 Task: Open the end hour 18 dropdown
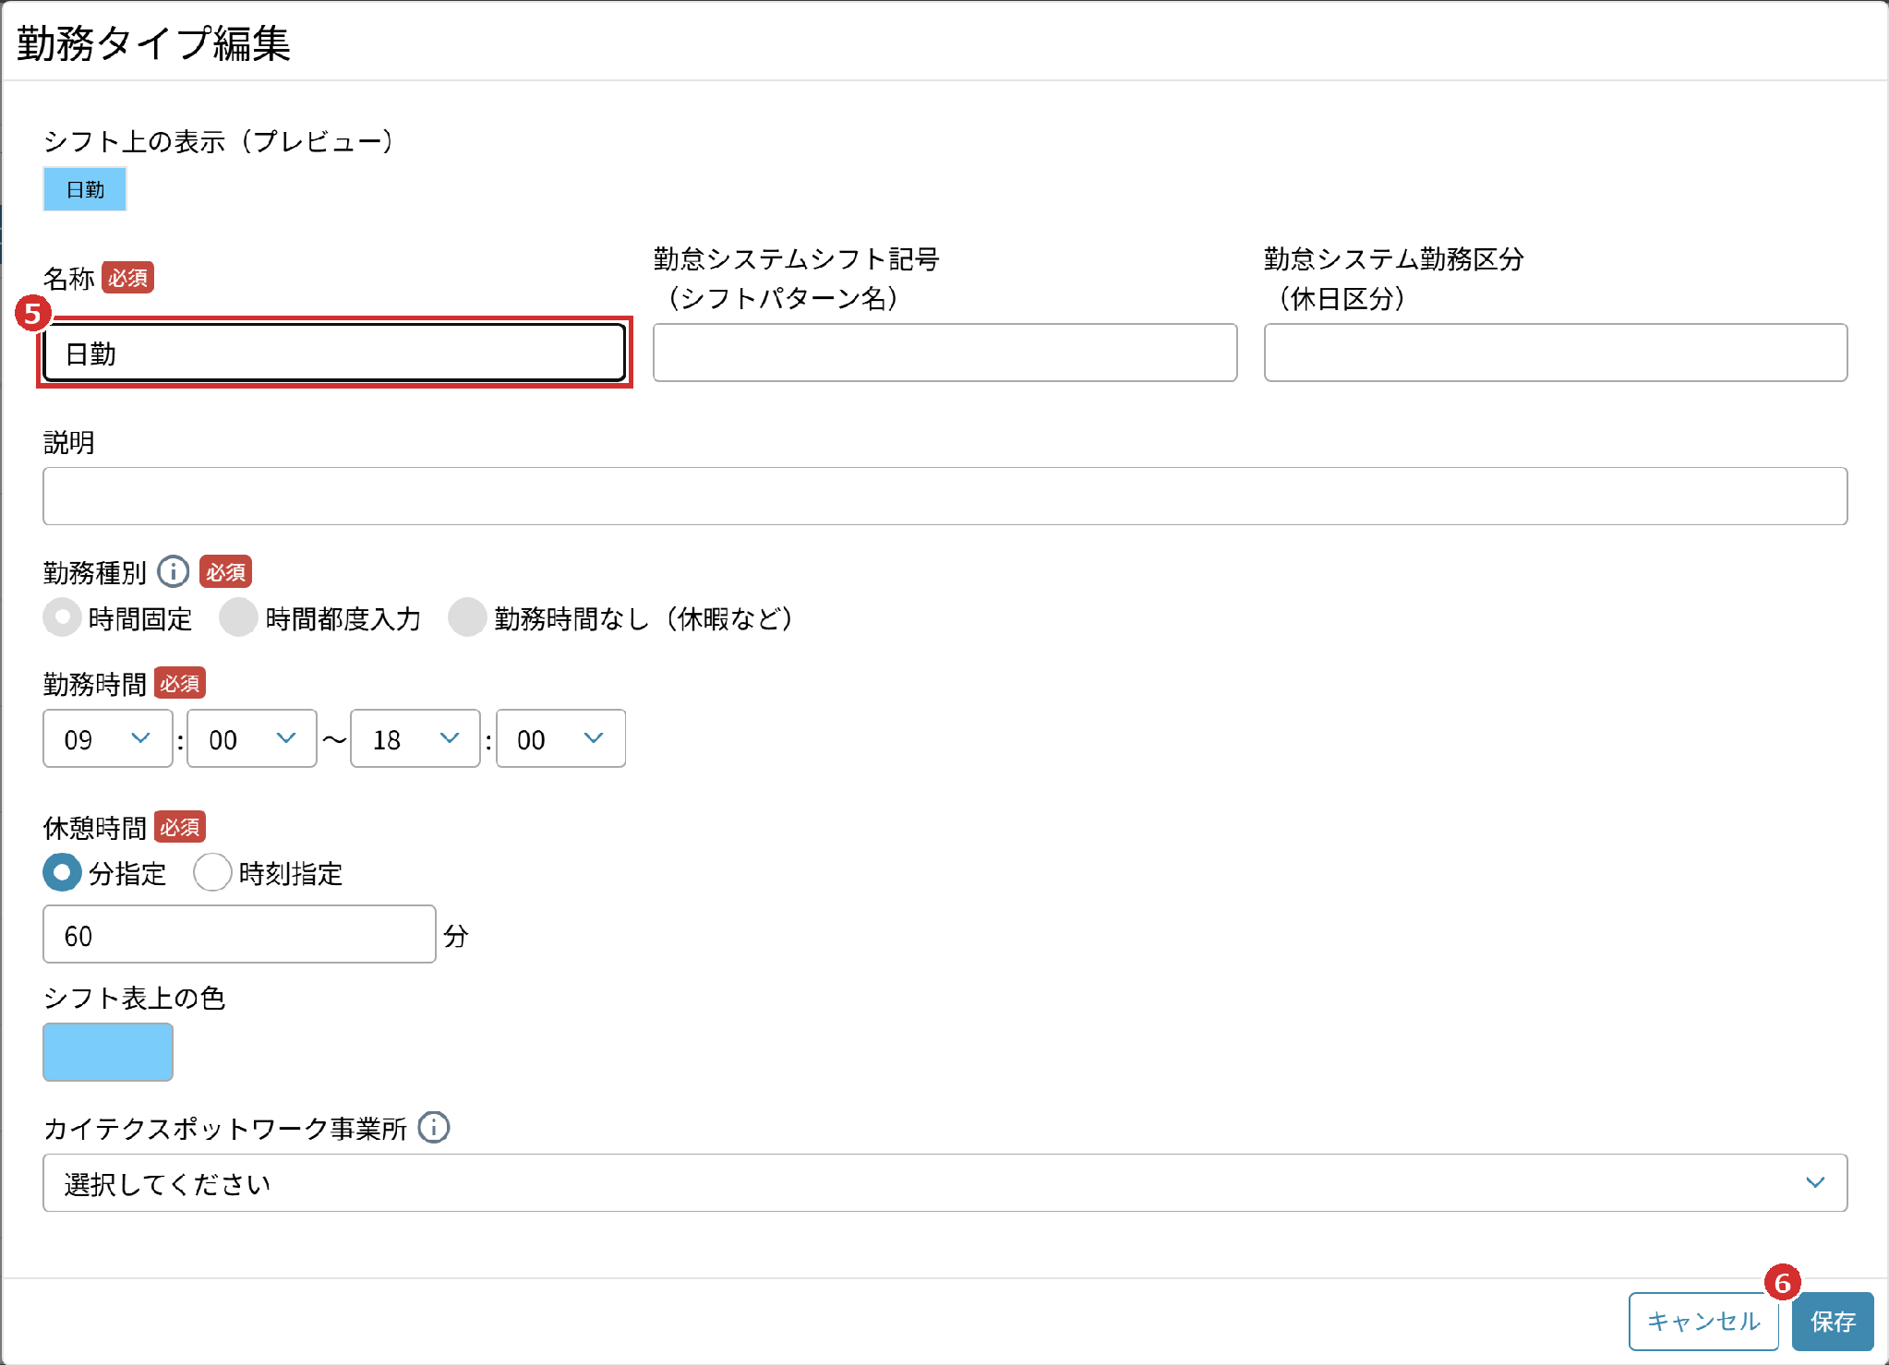[415, 738]
